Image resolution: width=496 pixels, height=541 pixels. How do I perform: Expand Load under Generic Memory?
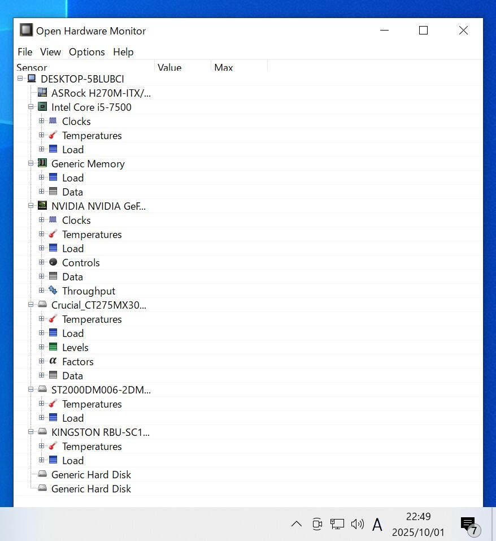[41, 178]
